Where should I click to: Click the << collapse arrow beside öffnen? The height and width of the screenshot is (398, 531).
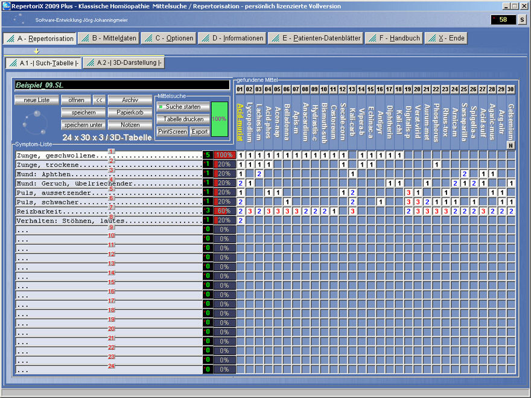click(x=98, y=100)
